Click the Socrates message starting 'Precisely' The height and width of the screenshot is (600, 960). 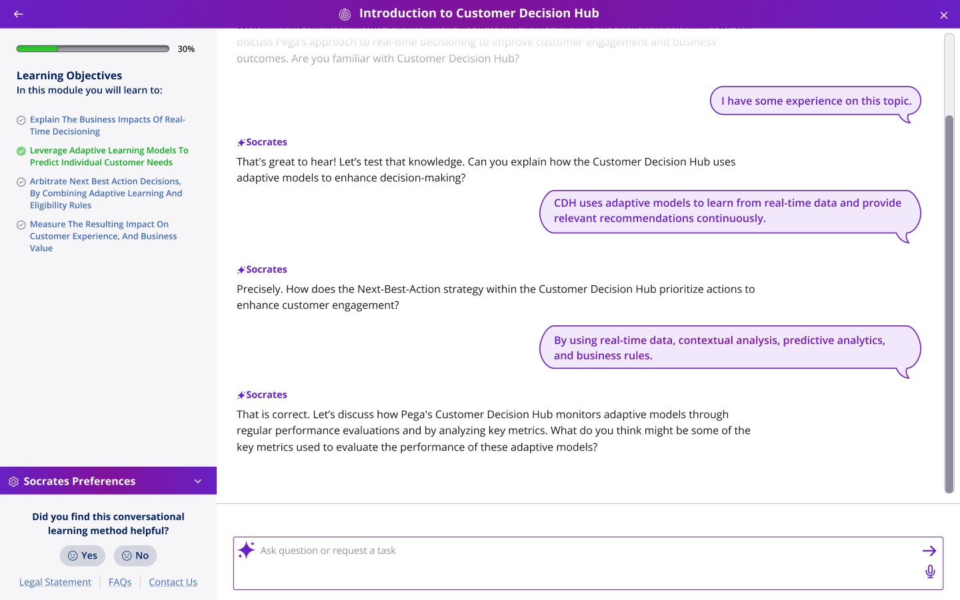(496, 297)
